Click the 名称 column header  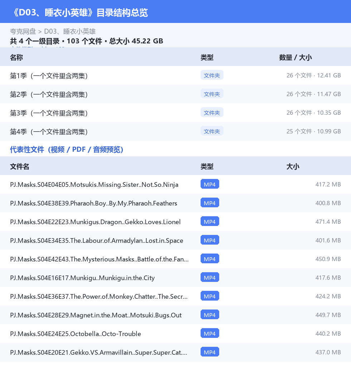click(16, 57)
